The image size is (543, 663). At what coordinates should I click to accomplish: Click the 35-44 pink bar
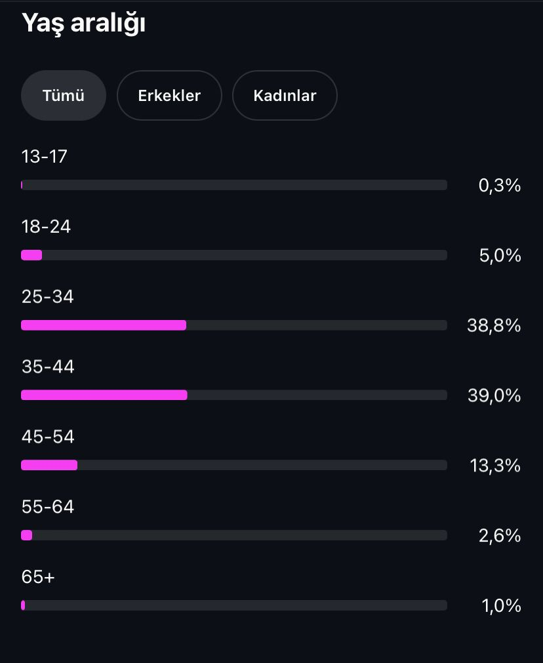coord(104,395)
